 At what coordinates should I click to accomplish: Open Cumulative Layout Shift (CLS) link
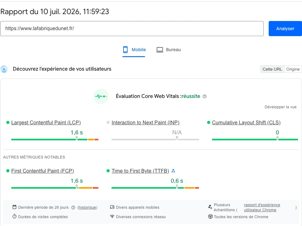tap(246, 122)
